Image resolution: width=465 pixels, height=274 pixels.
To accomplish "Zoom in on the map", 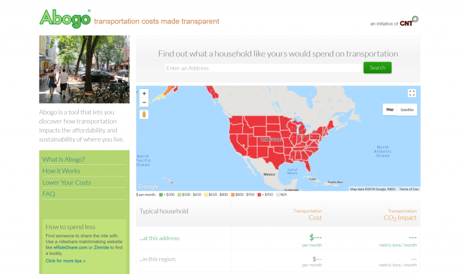I will click(x=144, y=93).
